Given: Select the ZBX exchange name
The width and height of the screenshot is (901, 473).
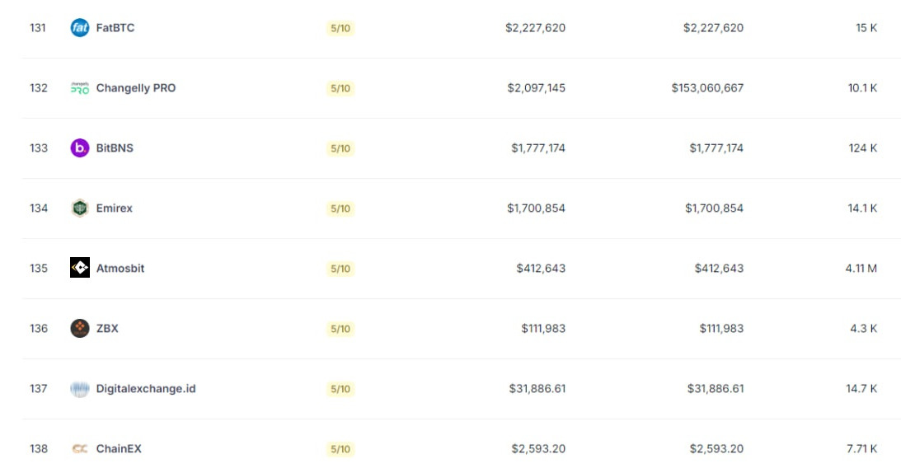Looking at the screenshot, I should (107, 328).
